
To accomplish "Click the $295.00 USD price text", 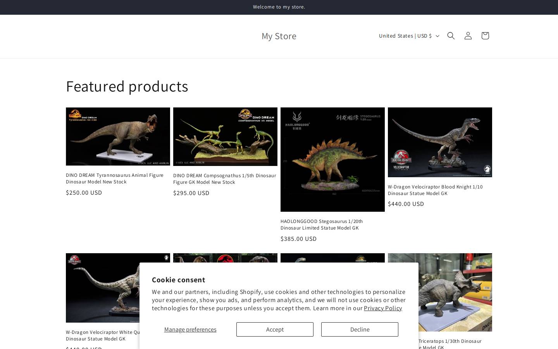I will point(191,193).
